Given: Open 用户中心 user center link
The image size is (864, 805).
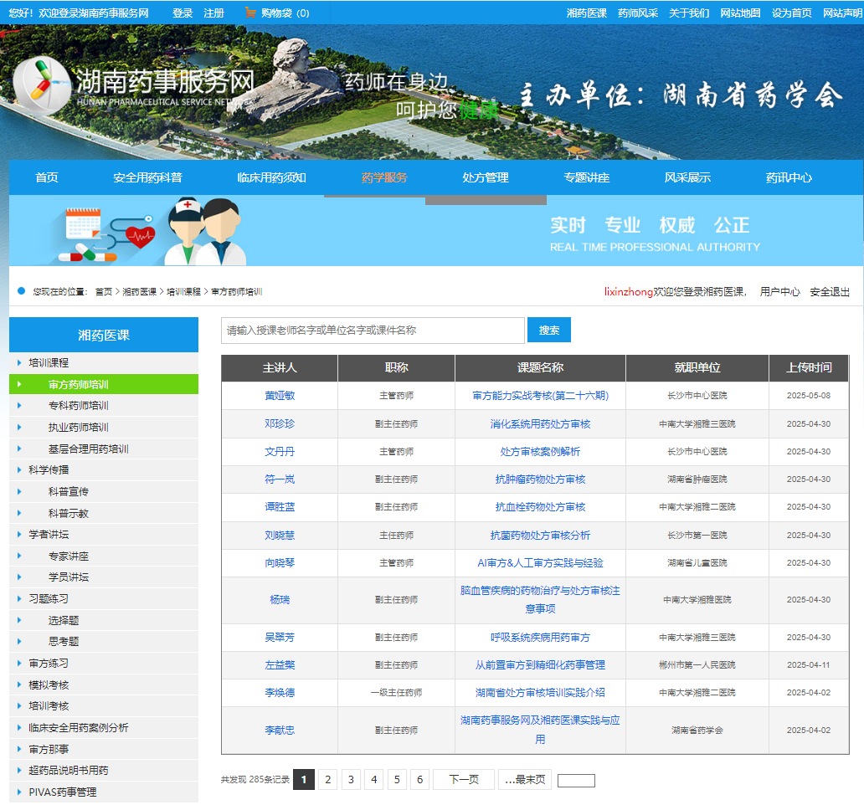Looking at the screenshot, I should (779, 292).
